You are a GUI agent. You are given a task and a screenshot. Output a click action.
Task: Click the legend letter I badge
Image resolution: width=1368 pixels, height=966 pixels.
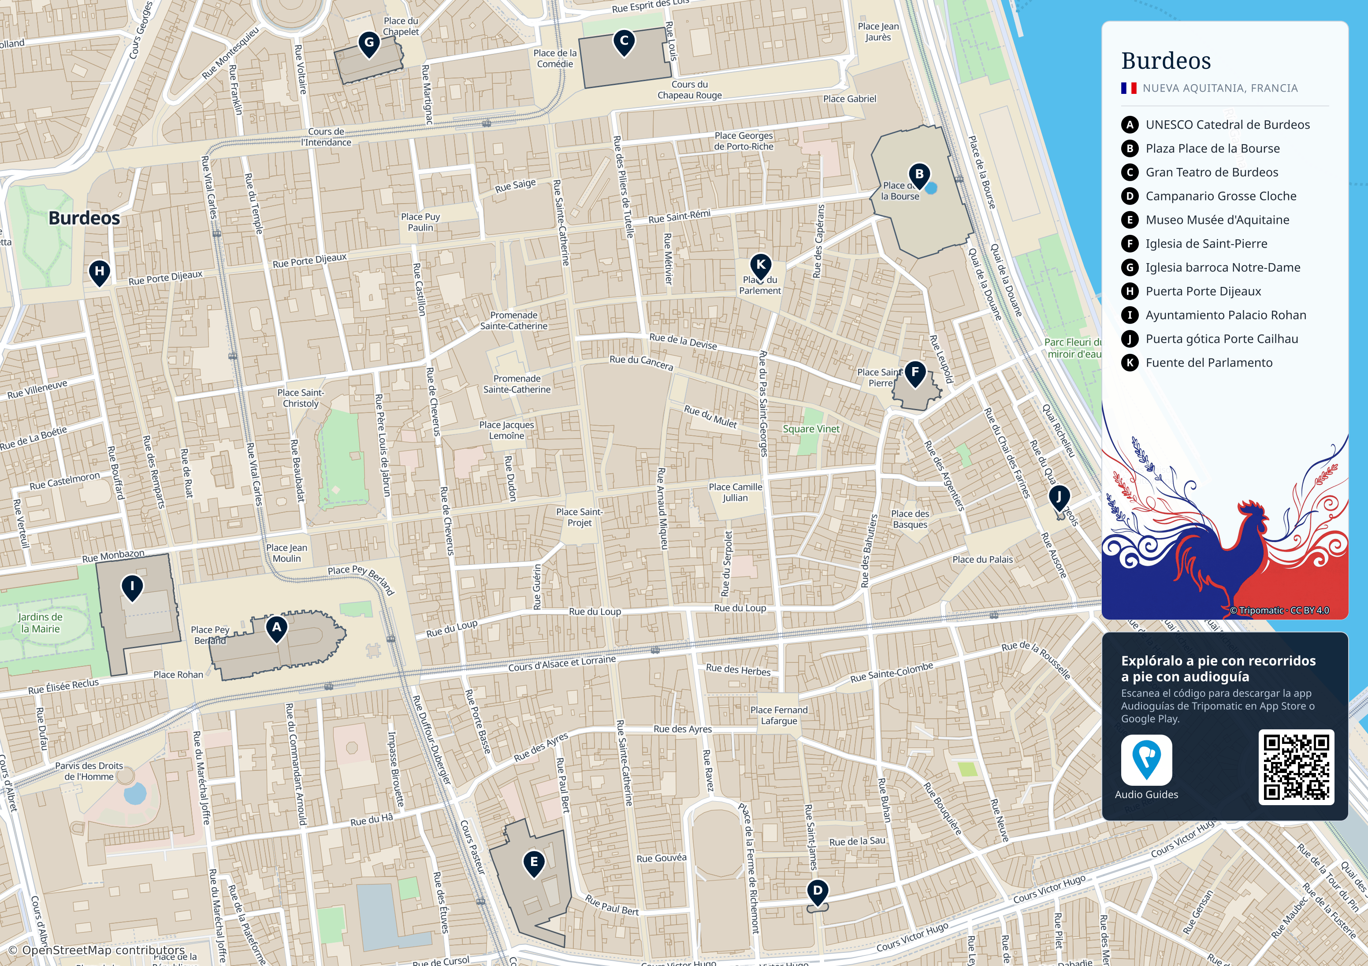click(x=1130, y=315)
